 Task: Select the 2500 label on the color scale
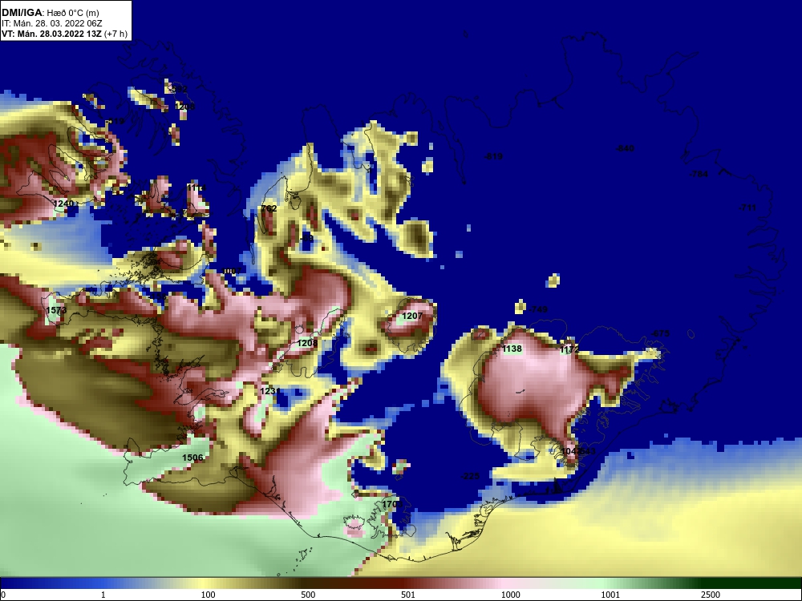coord(711,595)
